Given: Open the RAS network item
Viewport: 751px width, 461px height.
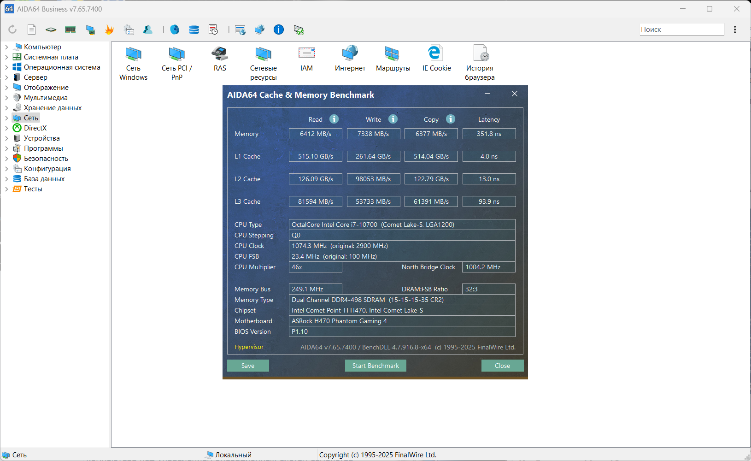Looking at the screenshot, I should (220, 59).
